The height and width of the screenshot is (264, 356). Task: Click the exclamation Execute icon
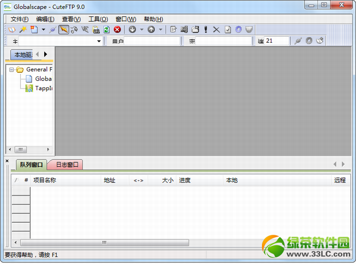click(x=205, y=30)
